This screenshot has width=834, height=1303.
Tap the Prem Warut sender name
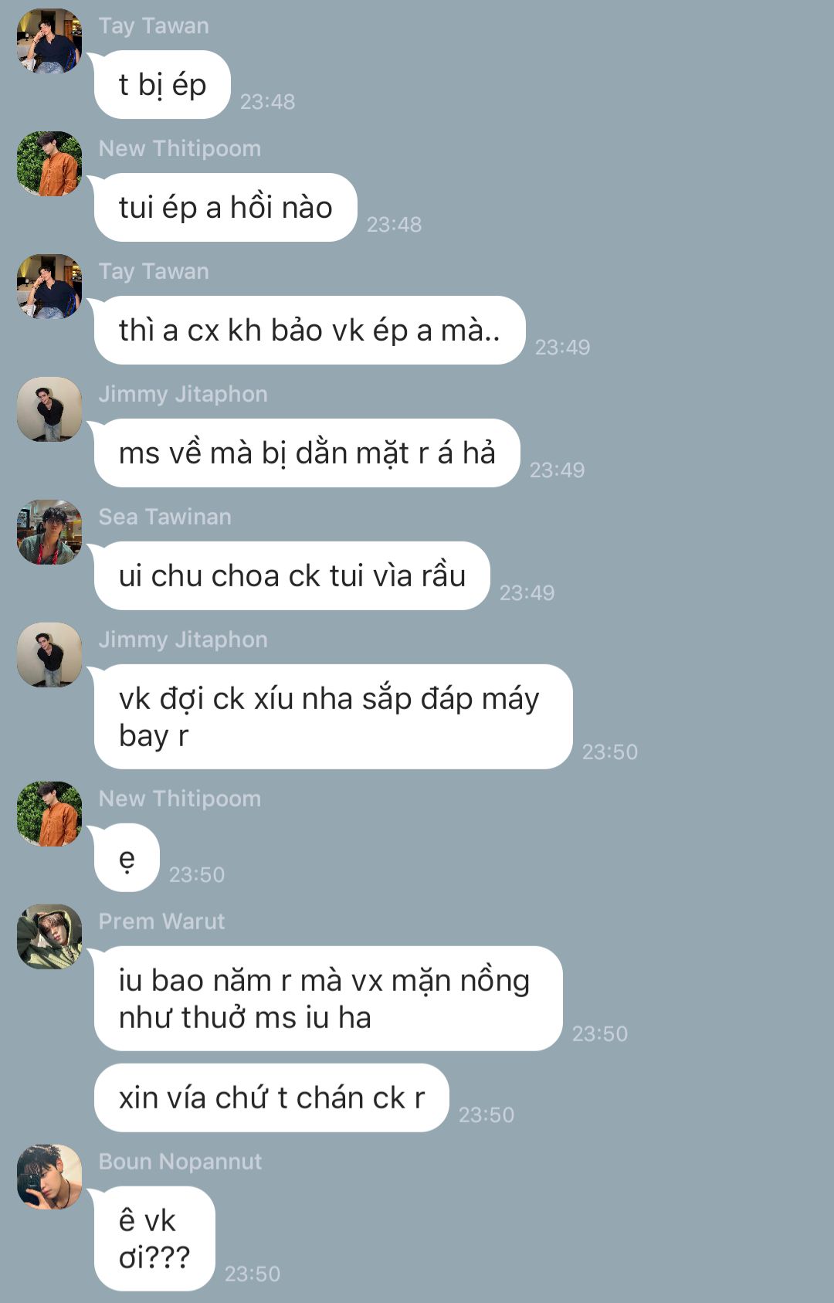pos(162,921)
